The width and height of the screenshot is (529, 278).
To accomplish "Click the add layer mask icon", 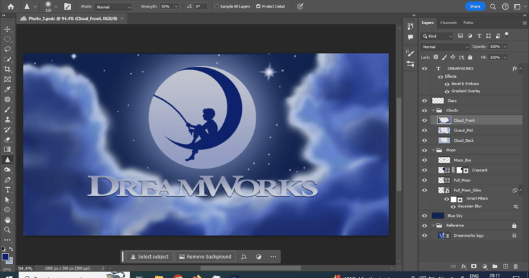I will pyautogui.click(x=474, y=266).
